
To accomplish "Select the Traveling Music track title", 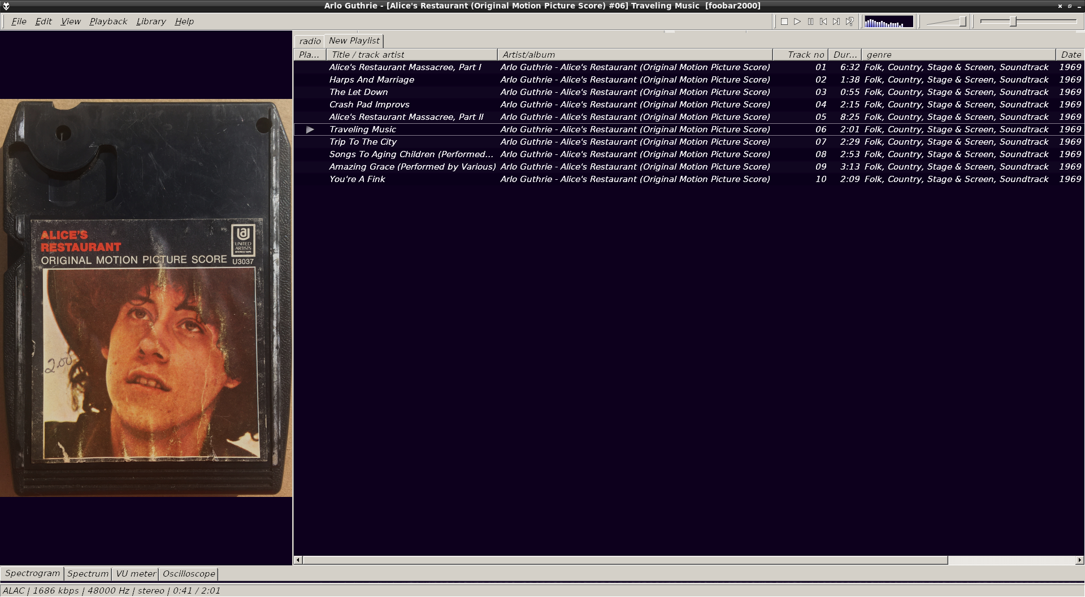I will 363,129.
